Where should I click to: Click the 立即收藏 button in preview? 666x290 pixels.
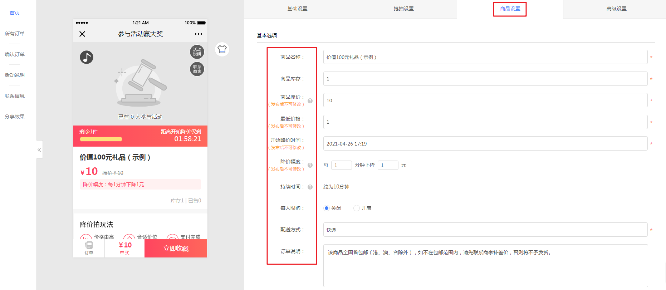(176, 248)
